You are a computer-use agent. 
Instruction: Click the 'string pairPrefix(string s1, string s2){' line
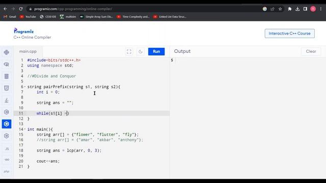coord(73,87)
